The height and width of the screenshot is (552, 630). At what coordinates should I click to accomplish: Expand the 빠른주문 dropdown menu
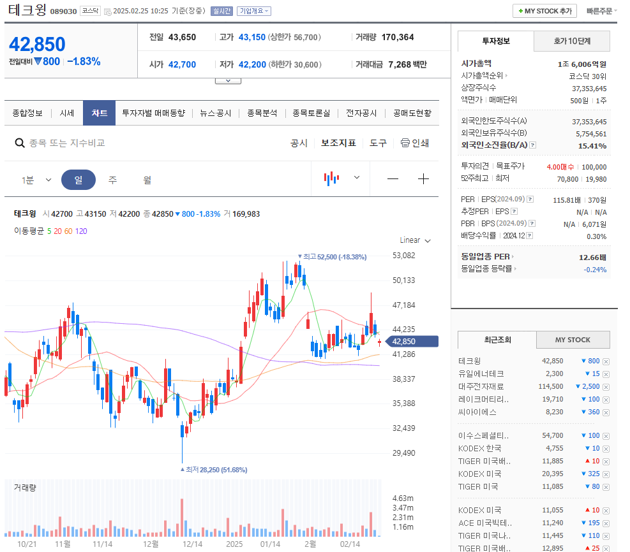[603, 11]
